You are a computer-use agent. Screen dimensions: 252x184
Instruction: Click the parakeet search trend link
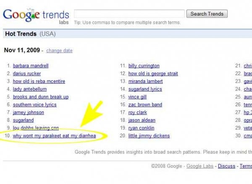point(54,136)
